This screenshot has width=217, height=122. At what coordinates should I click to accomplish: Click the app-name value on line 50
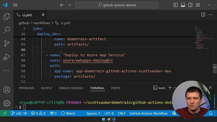(123, 71)
